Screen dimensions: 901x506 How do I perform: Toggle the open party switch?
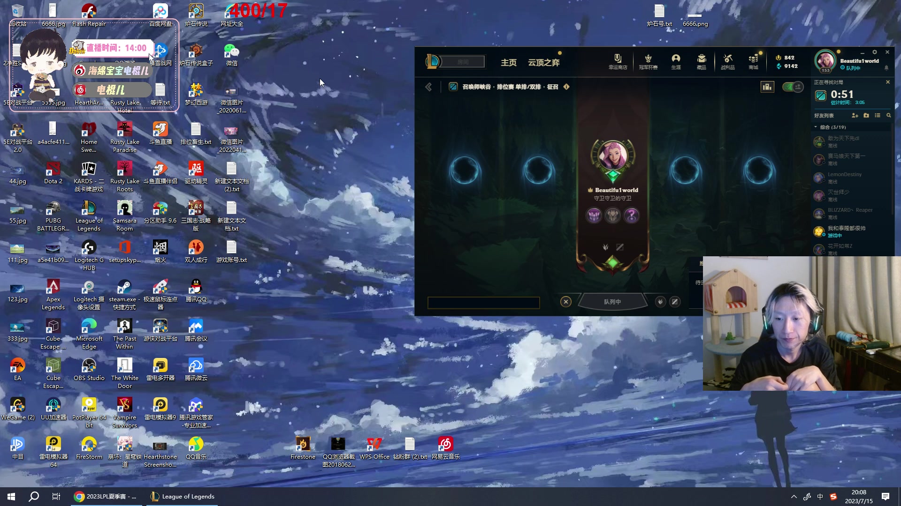(x=793, y=87)
